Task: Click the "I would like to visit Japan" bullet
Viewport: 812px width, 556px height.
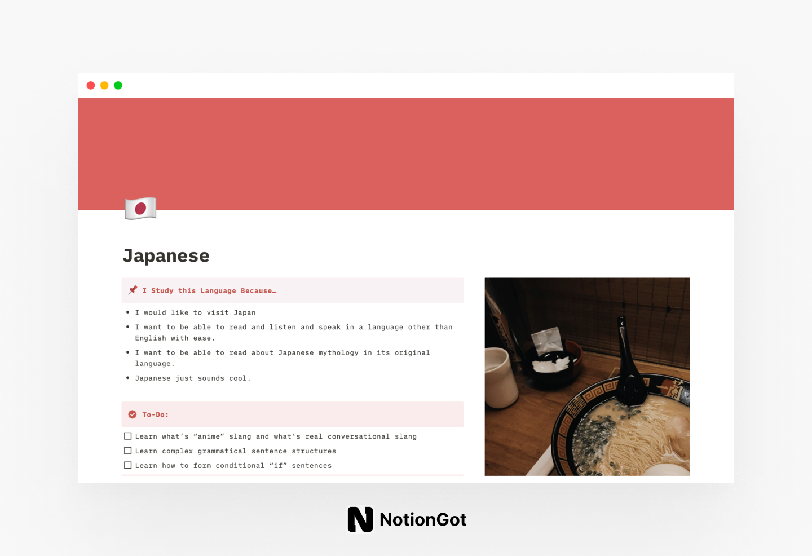Action: pos(195,312)
